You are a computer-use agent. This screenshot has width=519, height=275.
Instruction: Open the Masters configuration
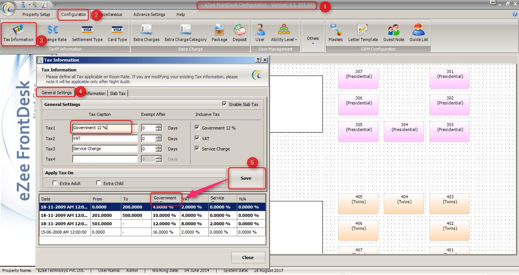click(335, 34)
